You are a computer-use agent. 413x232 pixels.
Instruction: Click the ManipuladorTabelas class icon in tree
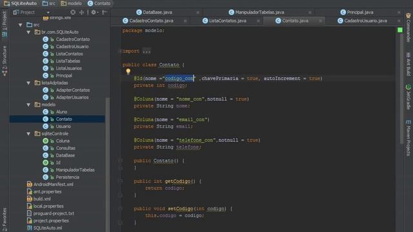point(46,170)
